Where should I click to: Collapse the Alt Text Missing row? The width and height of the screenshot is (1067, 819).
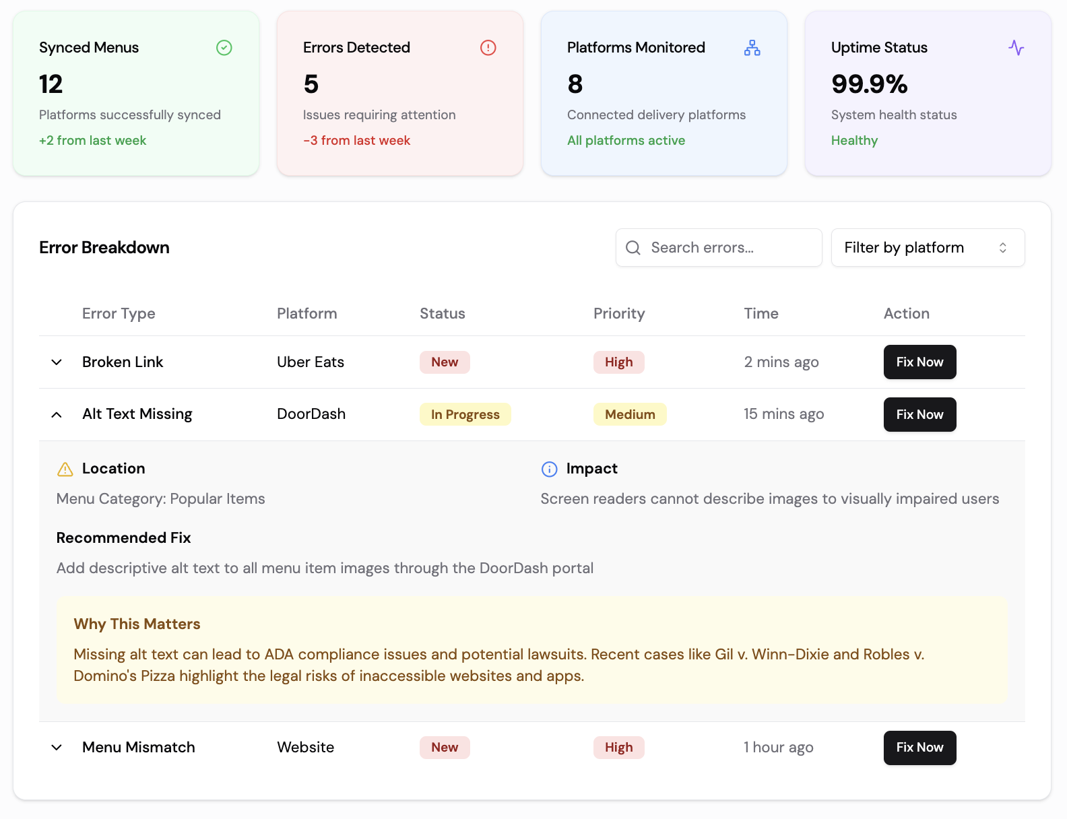[57, 414]
